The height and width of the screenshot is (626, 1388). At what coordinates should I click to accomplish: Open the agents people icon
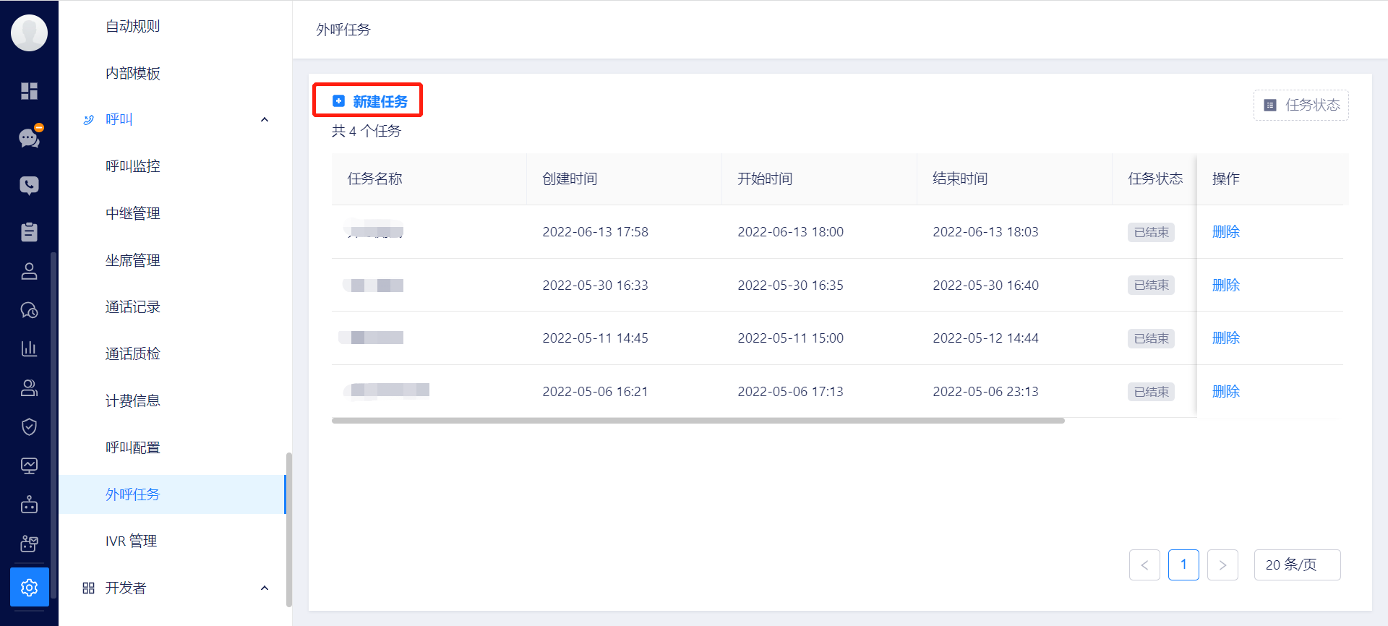[29, 387]
